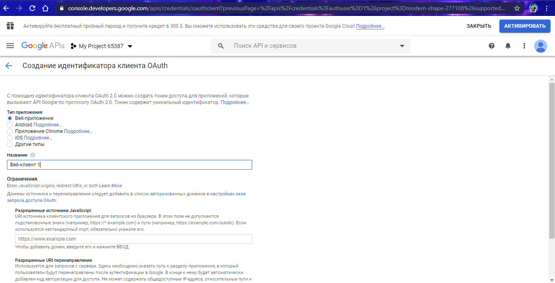
Task: Choose the Другие типы radio option
Action: (10, 144)
